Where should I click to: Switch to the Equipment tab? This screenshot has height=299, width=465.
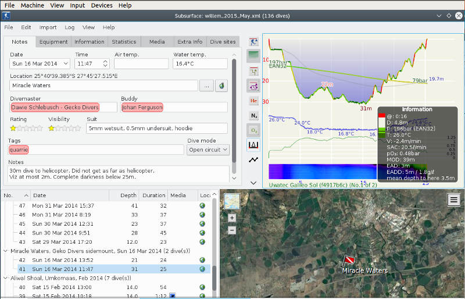tap(53, 42)
